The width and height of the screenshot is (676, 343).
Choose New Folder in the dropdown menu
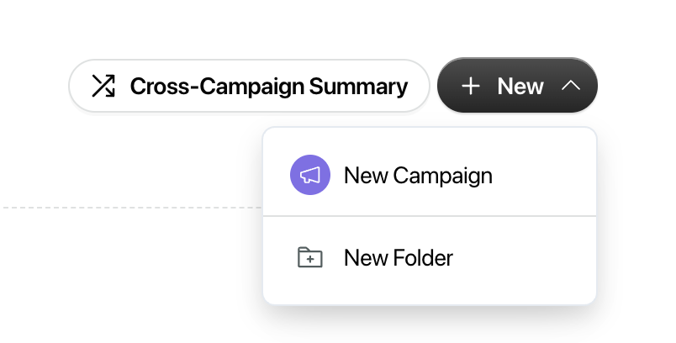(x=430, y=258)
